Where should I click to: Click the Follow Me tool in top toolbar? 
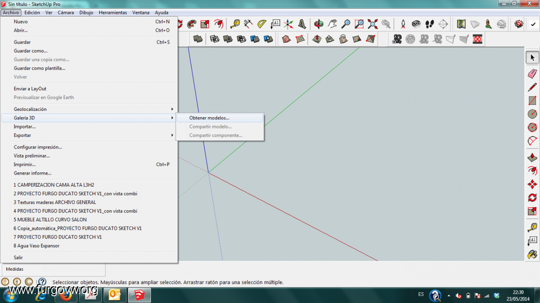click(192, 23)
